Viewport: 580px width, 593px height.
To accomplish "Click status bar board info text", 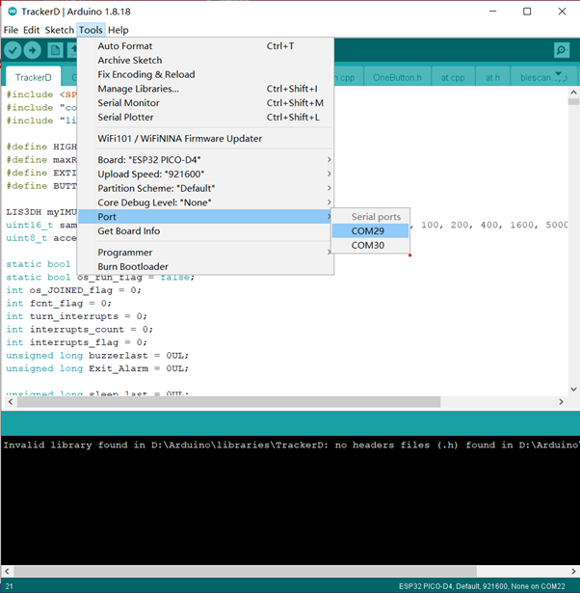I will click(x=482, y=586).
